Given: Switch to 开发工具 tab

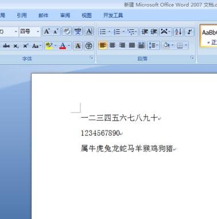Looking at the screenshot, I should pyautogui.click(x=113, y=15).
